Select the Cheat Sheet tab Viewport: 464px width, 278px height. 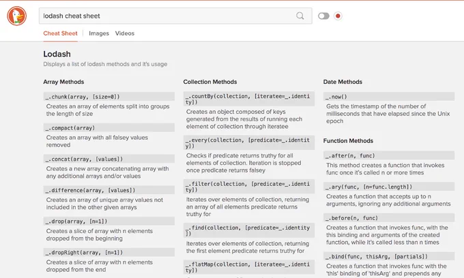(x=60, y=33)
